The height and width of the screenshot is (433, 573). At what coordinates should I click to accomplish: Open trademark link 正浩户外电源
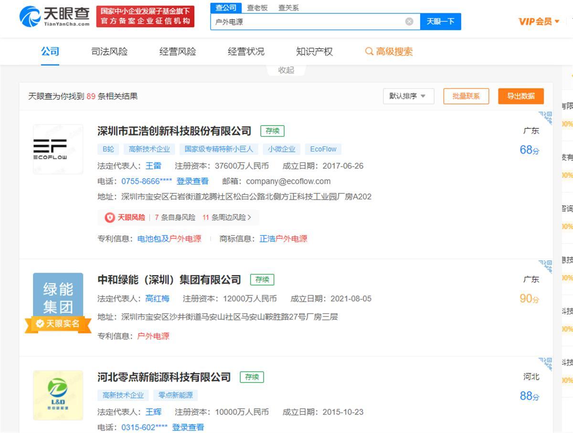(283, 239)
